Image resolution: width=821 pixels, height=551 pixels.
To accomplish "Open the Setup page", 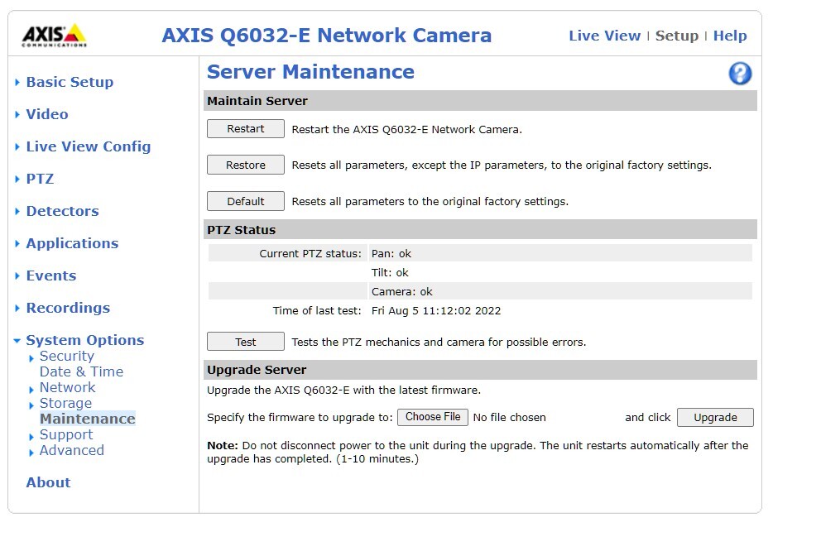I will 677,36.
